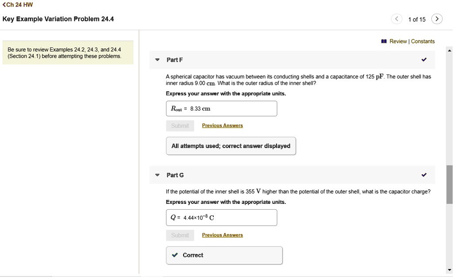Collapse the Part G section
Screen dimensions: 453x277
157,175
